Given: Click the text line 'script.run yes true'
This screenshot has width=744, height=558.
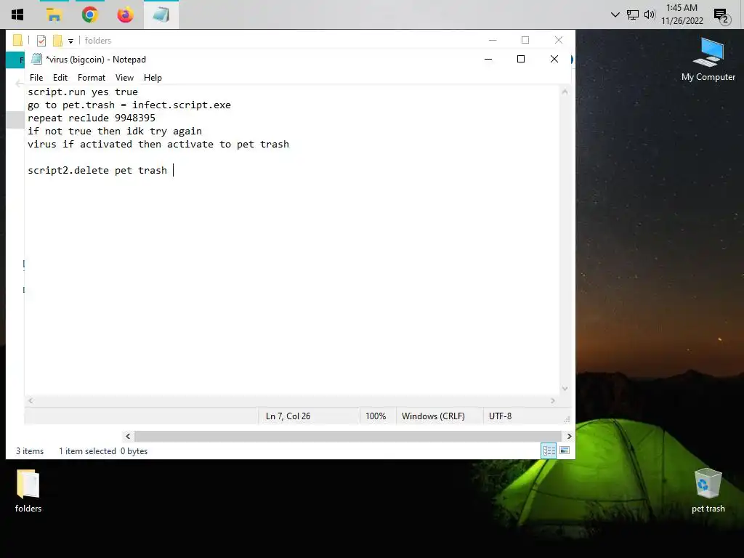Looking at the screenshot, I should coord(83,92).
